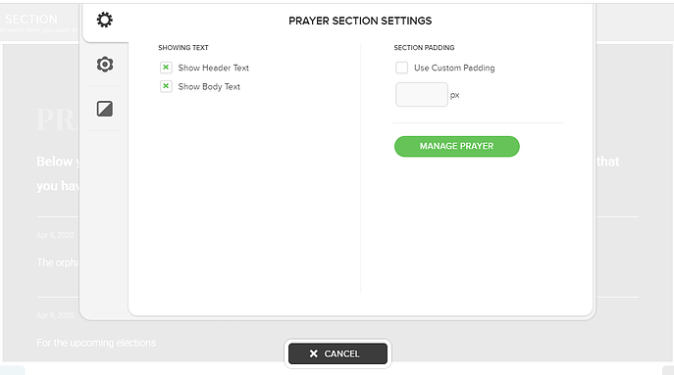Click the X icon on Cancel
Screen dimensions: 674x375
pyautogui.click(x=314, y=353)
